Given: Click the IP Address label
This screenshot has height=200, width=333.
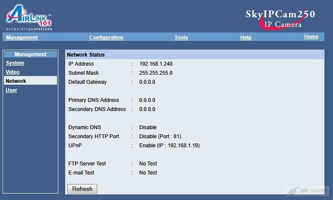Looking at the screenshot, I should pyautogui.click(x=81, y=64).
